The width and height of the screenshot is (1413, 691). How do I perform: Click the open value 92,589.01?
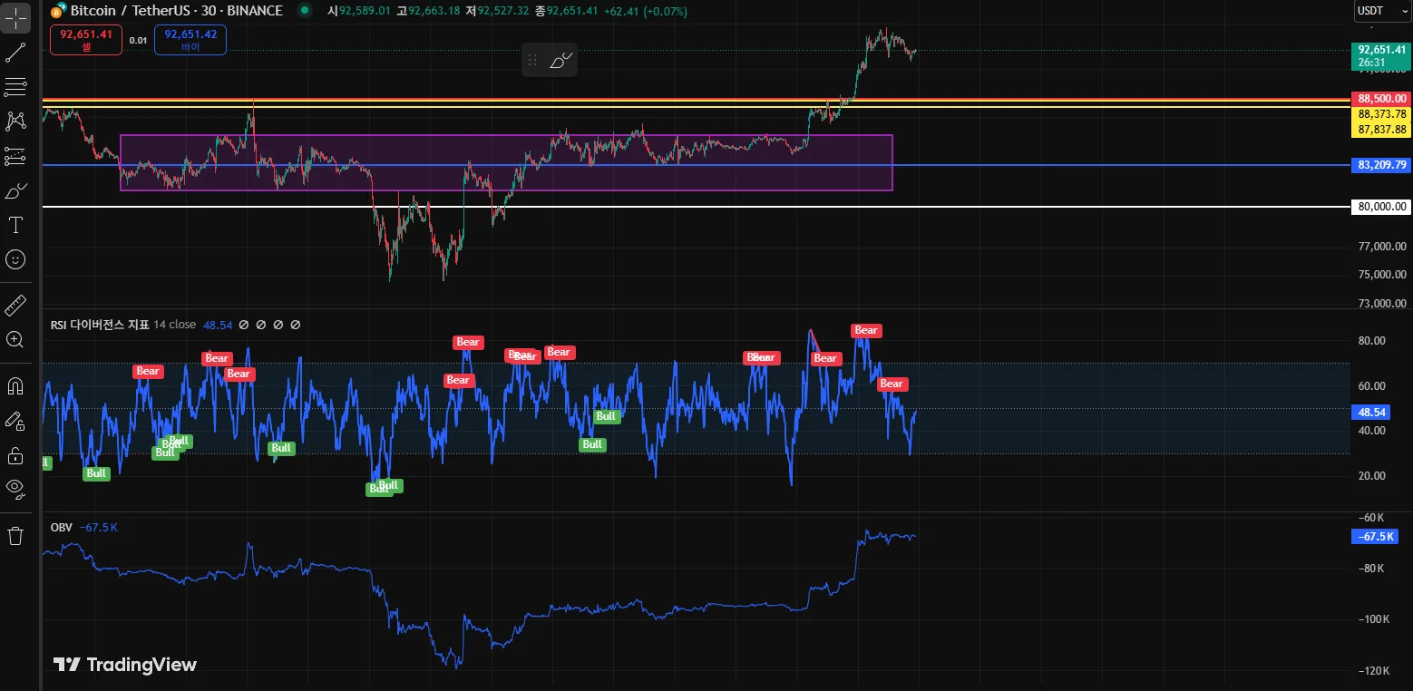point(365,11)
